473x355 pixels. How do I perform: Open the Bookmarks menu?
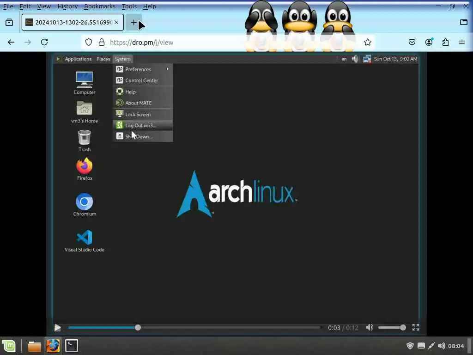point(100,6)
